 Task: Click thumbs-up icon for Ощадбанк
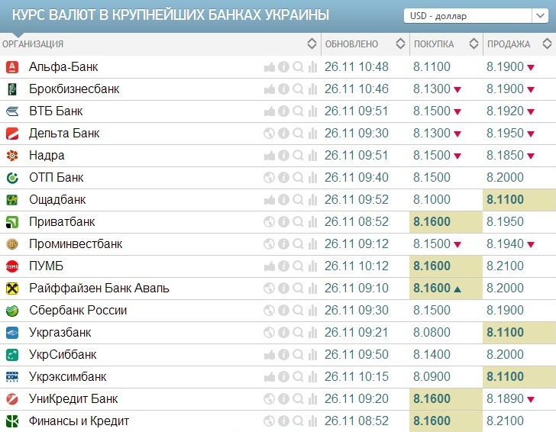tap(270, 199)
